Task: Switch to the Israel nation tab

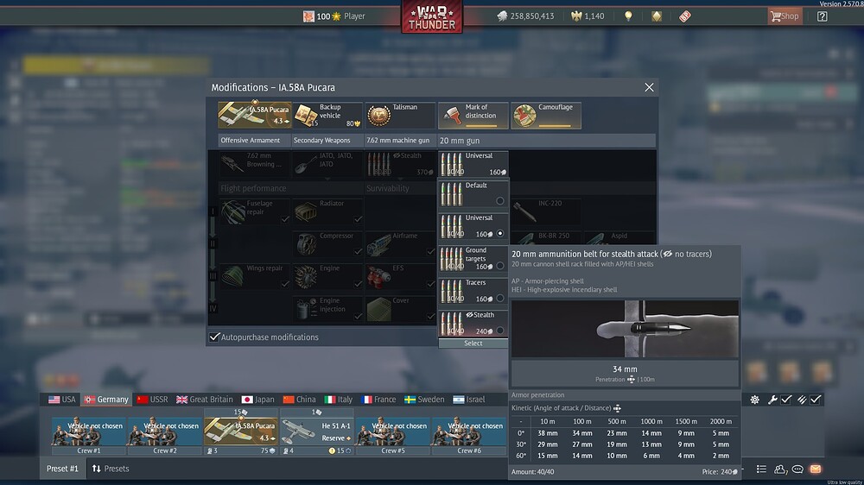Action: click(469, 400)
